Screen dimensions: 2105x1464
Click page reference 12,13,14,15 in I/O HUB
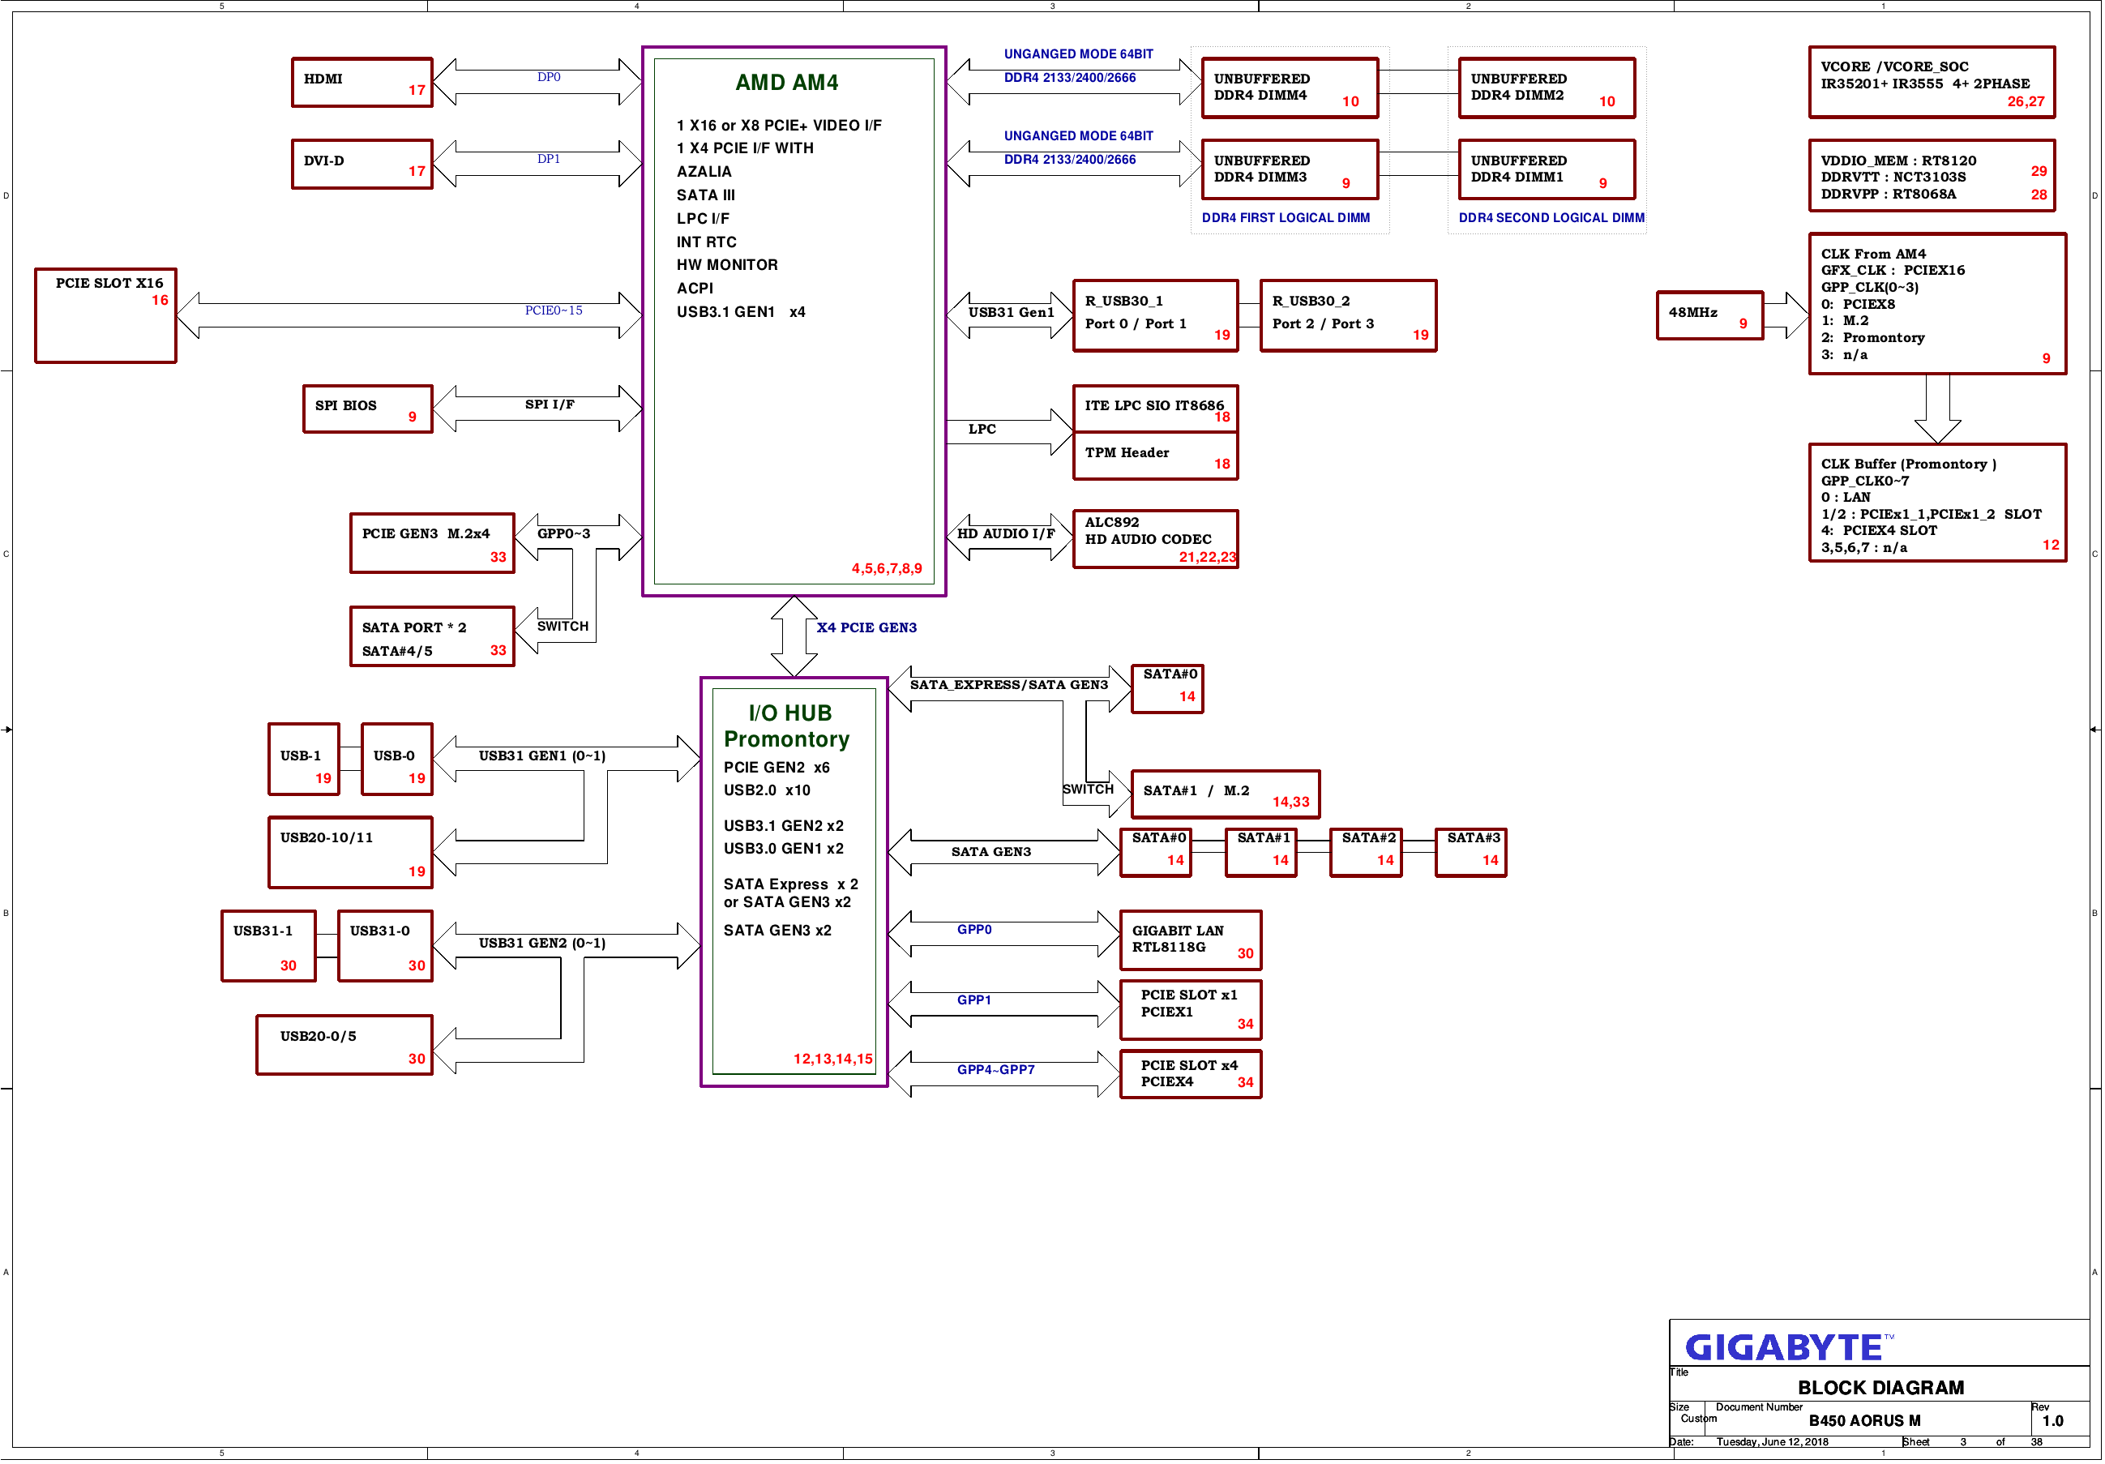832,1059
